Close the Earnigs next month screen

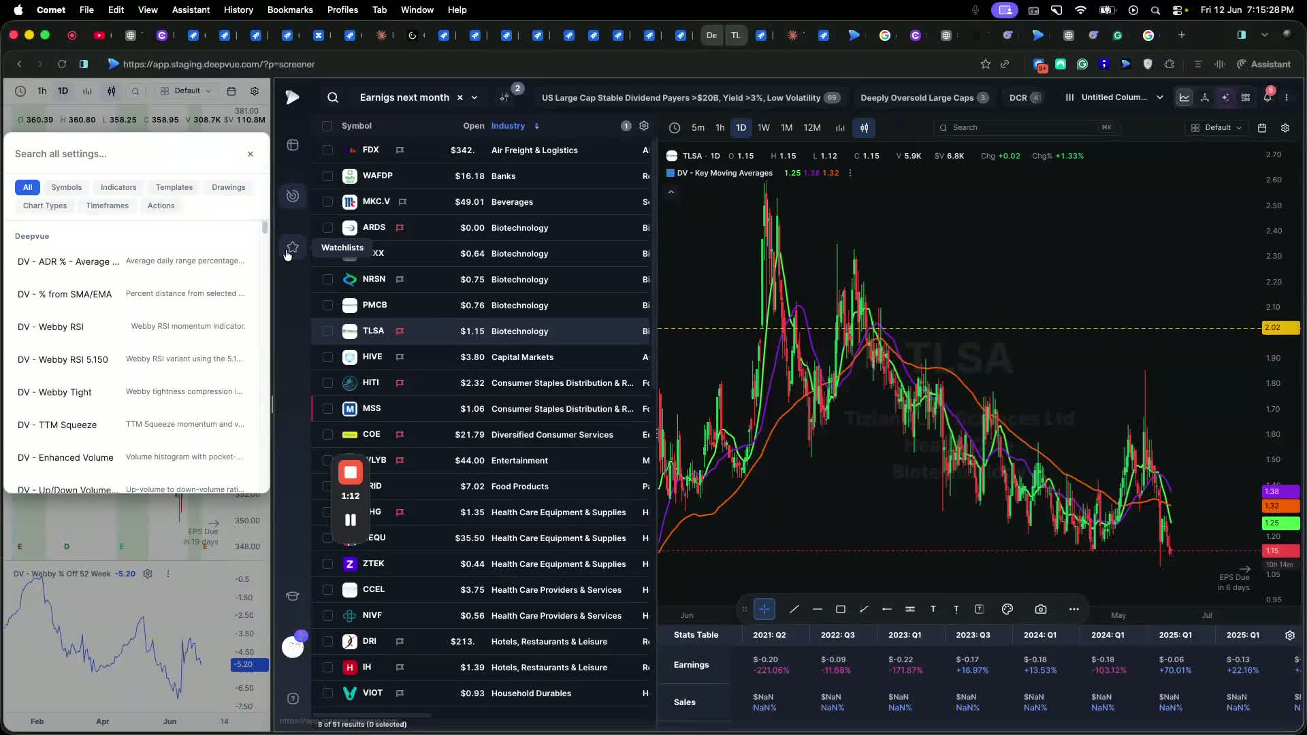tap(460, 97)
